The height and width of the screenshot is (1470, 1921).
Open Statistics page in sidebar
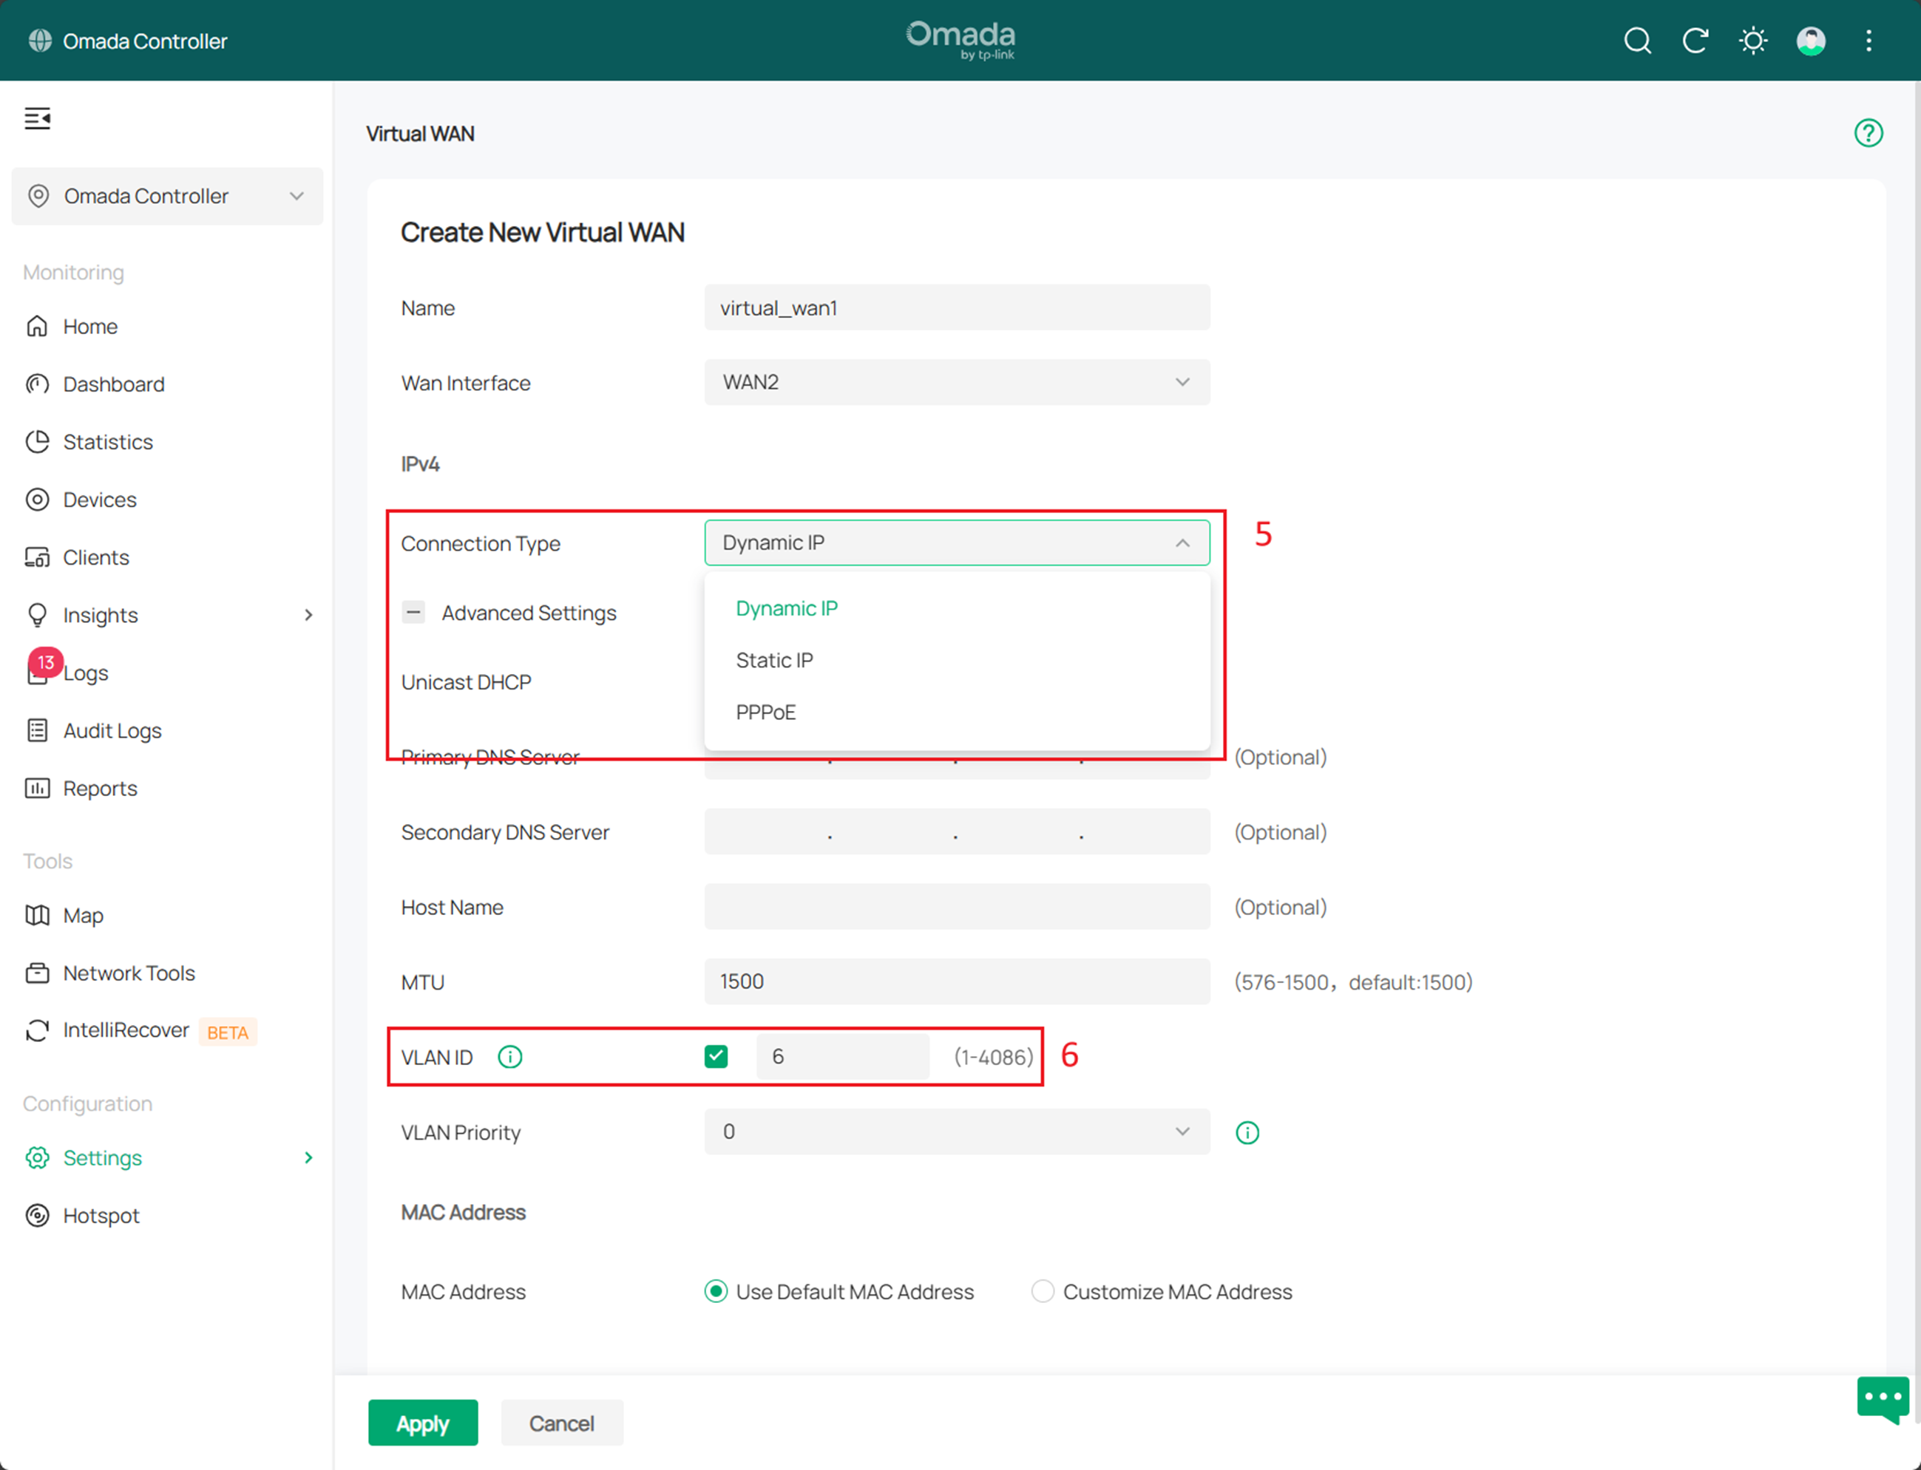108,442
